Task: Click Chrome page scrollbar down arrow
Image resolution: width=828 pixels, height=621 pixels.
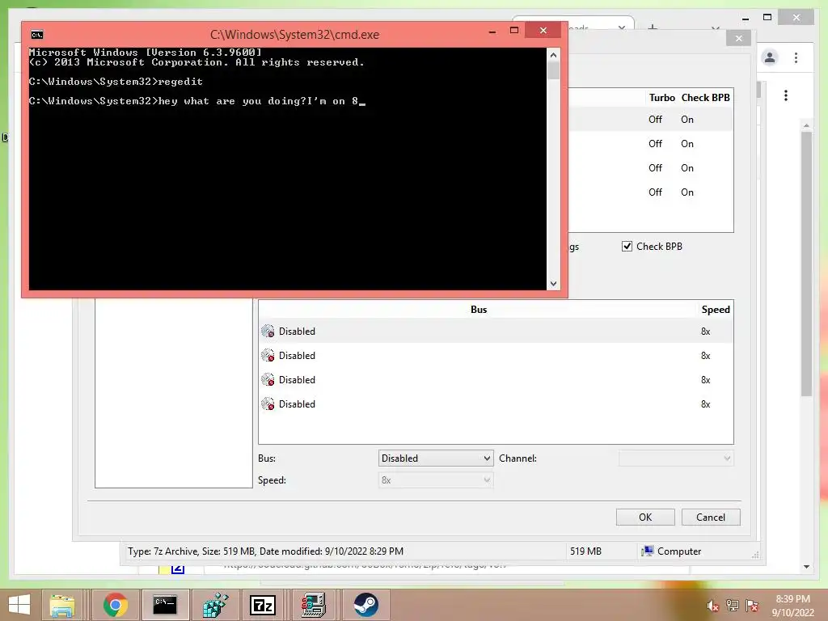Action: tap(806, 567)
